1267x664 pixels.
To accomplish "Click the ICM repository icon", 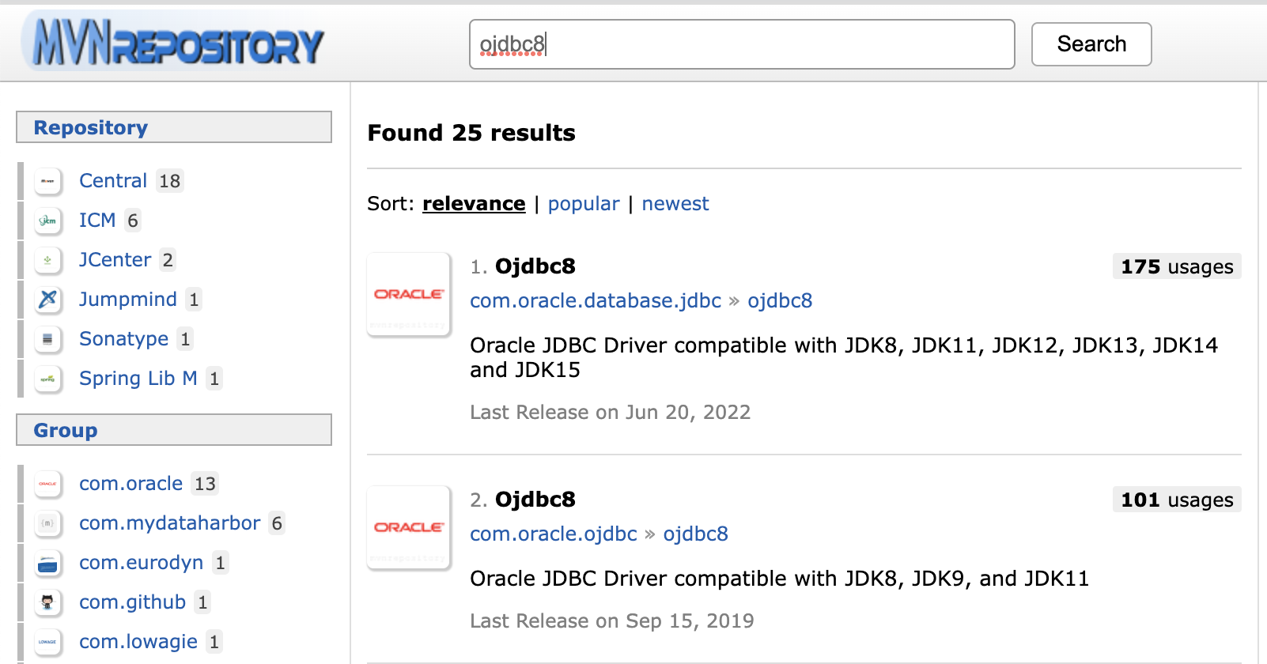I will pos(47,221).
